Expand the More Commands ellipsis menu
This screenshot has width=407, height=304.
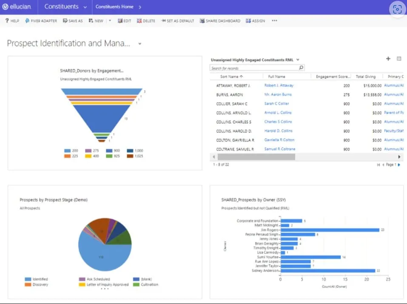[274, 20]
